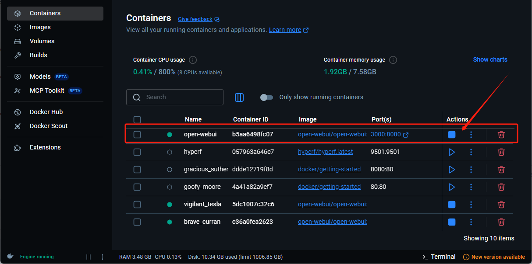The width and height of the screenshot is (532, 264).
Task: Toggle Only show running containers
Action: tap(266, 97)
